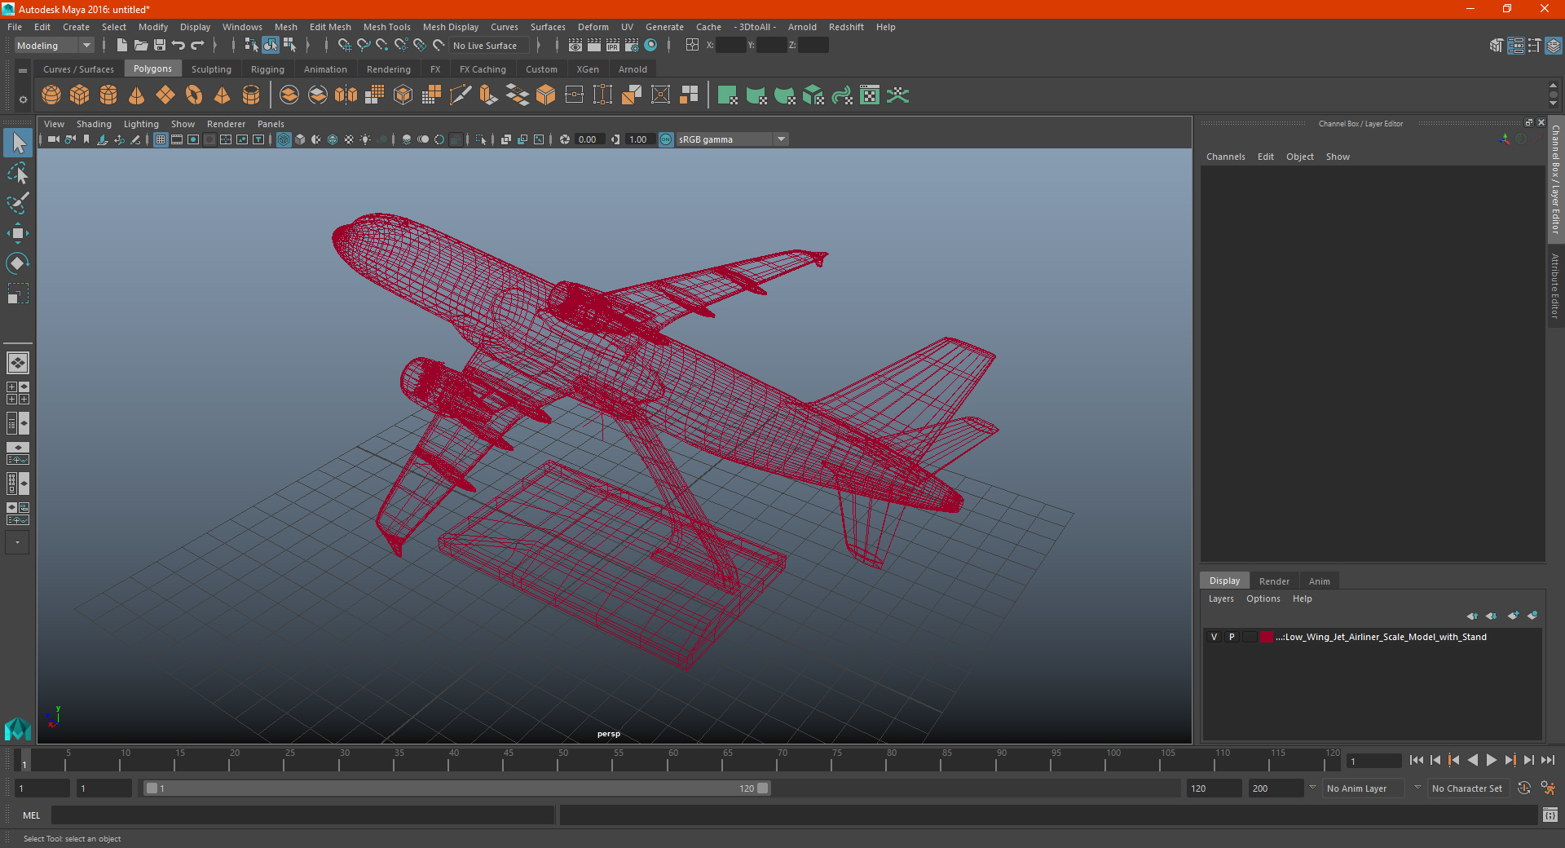Click the play forwards button
The height and width of the screenshot is (848, 1565).
pos(1491,760)
